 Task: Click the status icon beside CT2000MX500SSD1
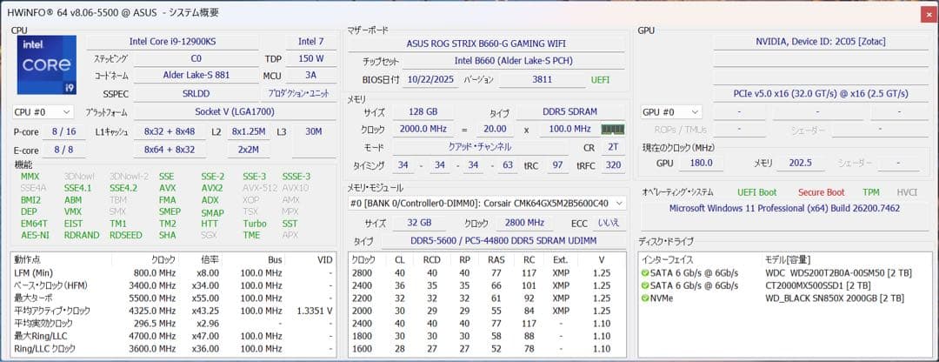click(x=645, y=285)
